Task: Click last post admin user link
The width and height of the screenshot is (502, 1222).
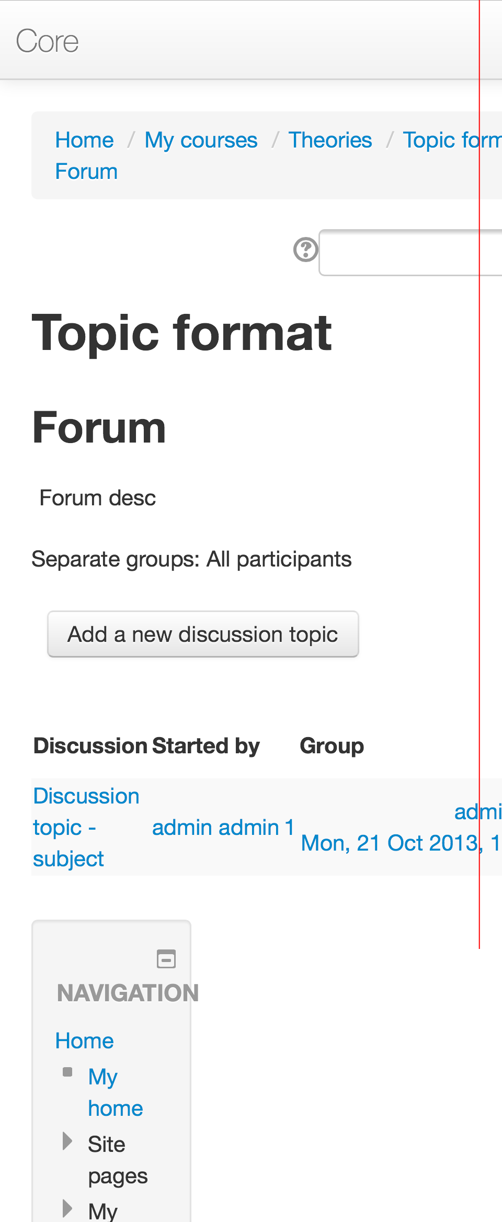Action: pos(478,812)
